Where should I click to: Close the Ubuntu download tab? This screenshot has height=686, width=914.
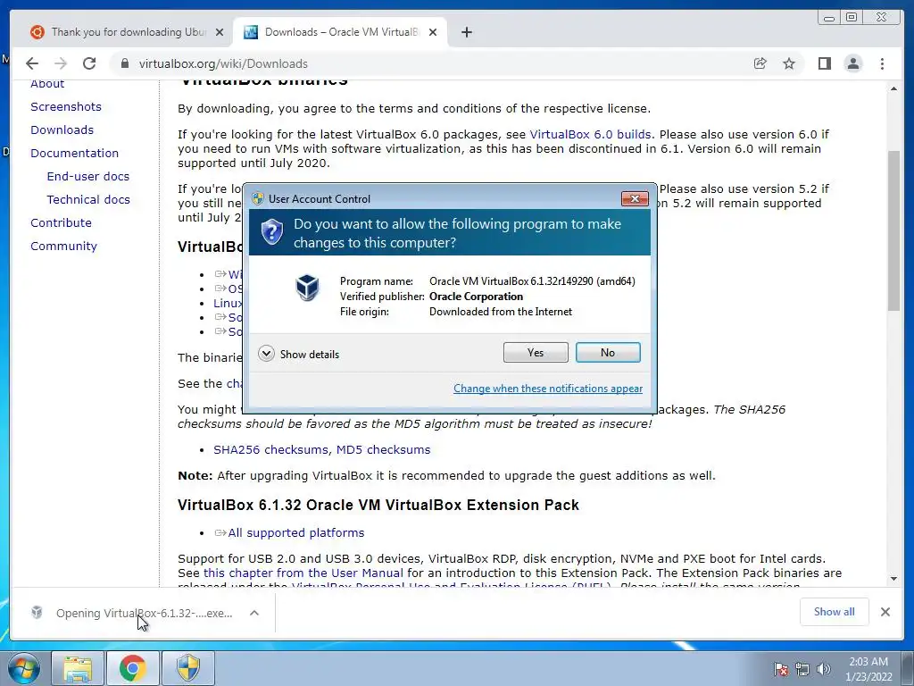(x=220, y=32)
